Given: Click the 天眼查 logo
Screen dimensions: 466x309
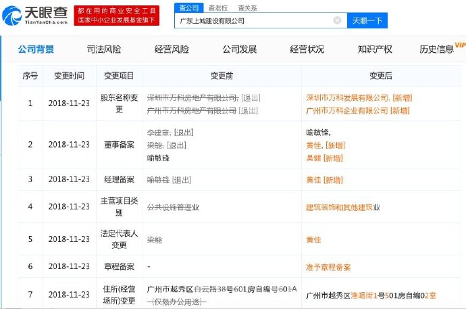Looking at the screenshot, I should [x=38, y=16].
